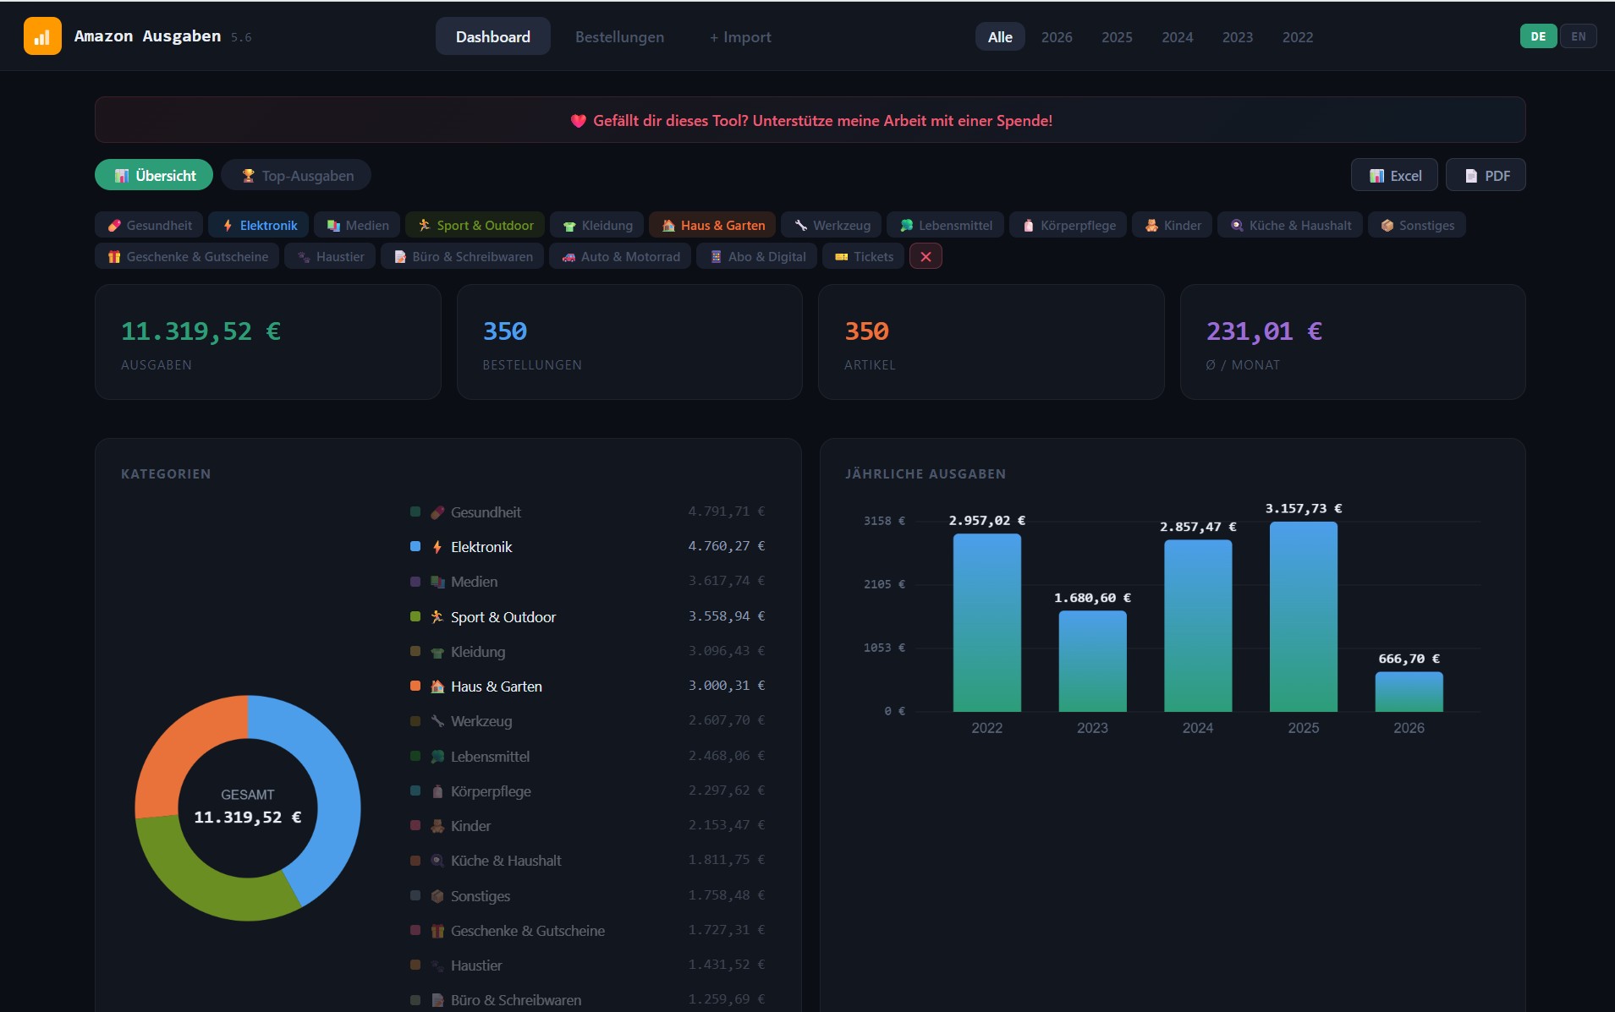The image size is (1615, 1012).
Task: Toggle the Kinder filter chip
Action: [1172, 225]
